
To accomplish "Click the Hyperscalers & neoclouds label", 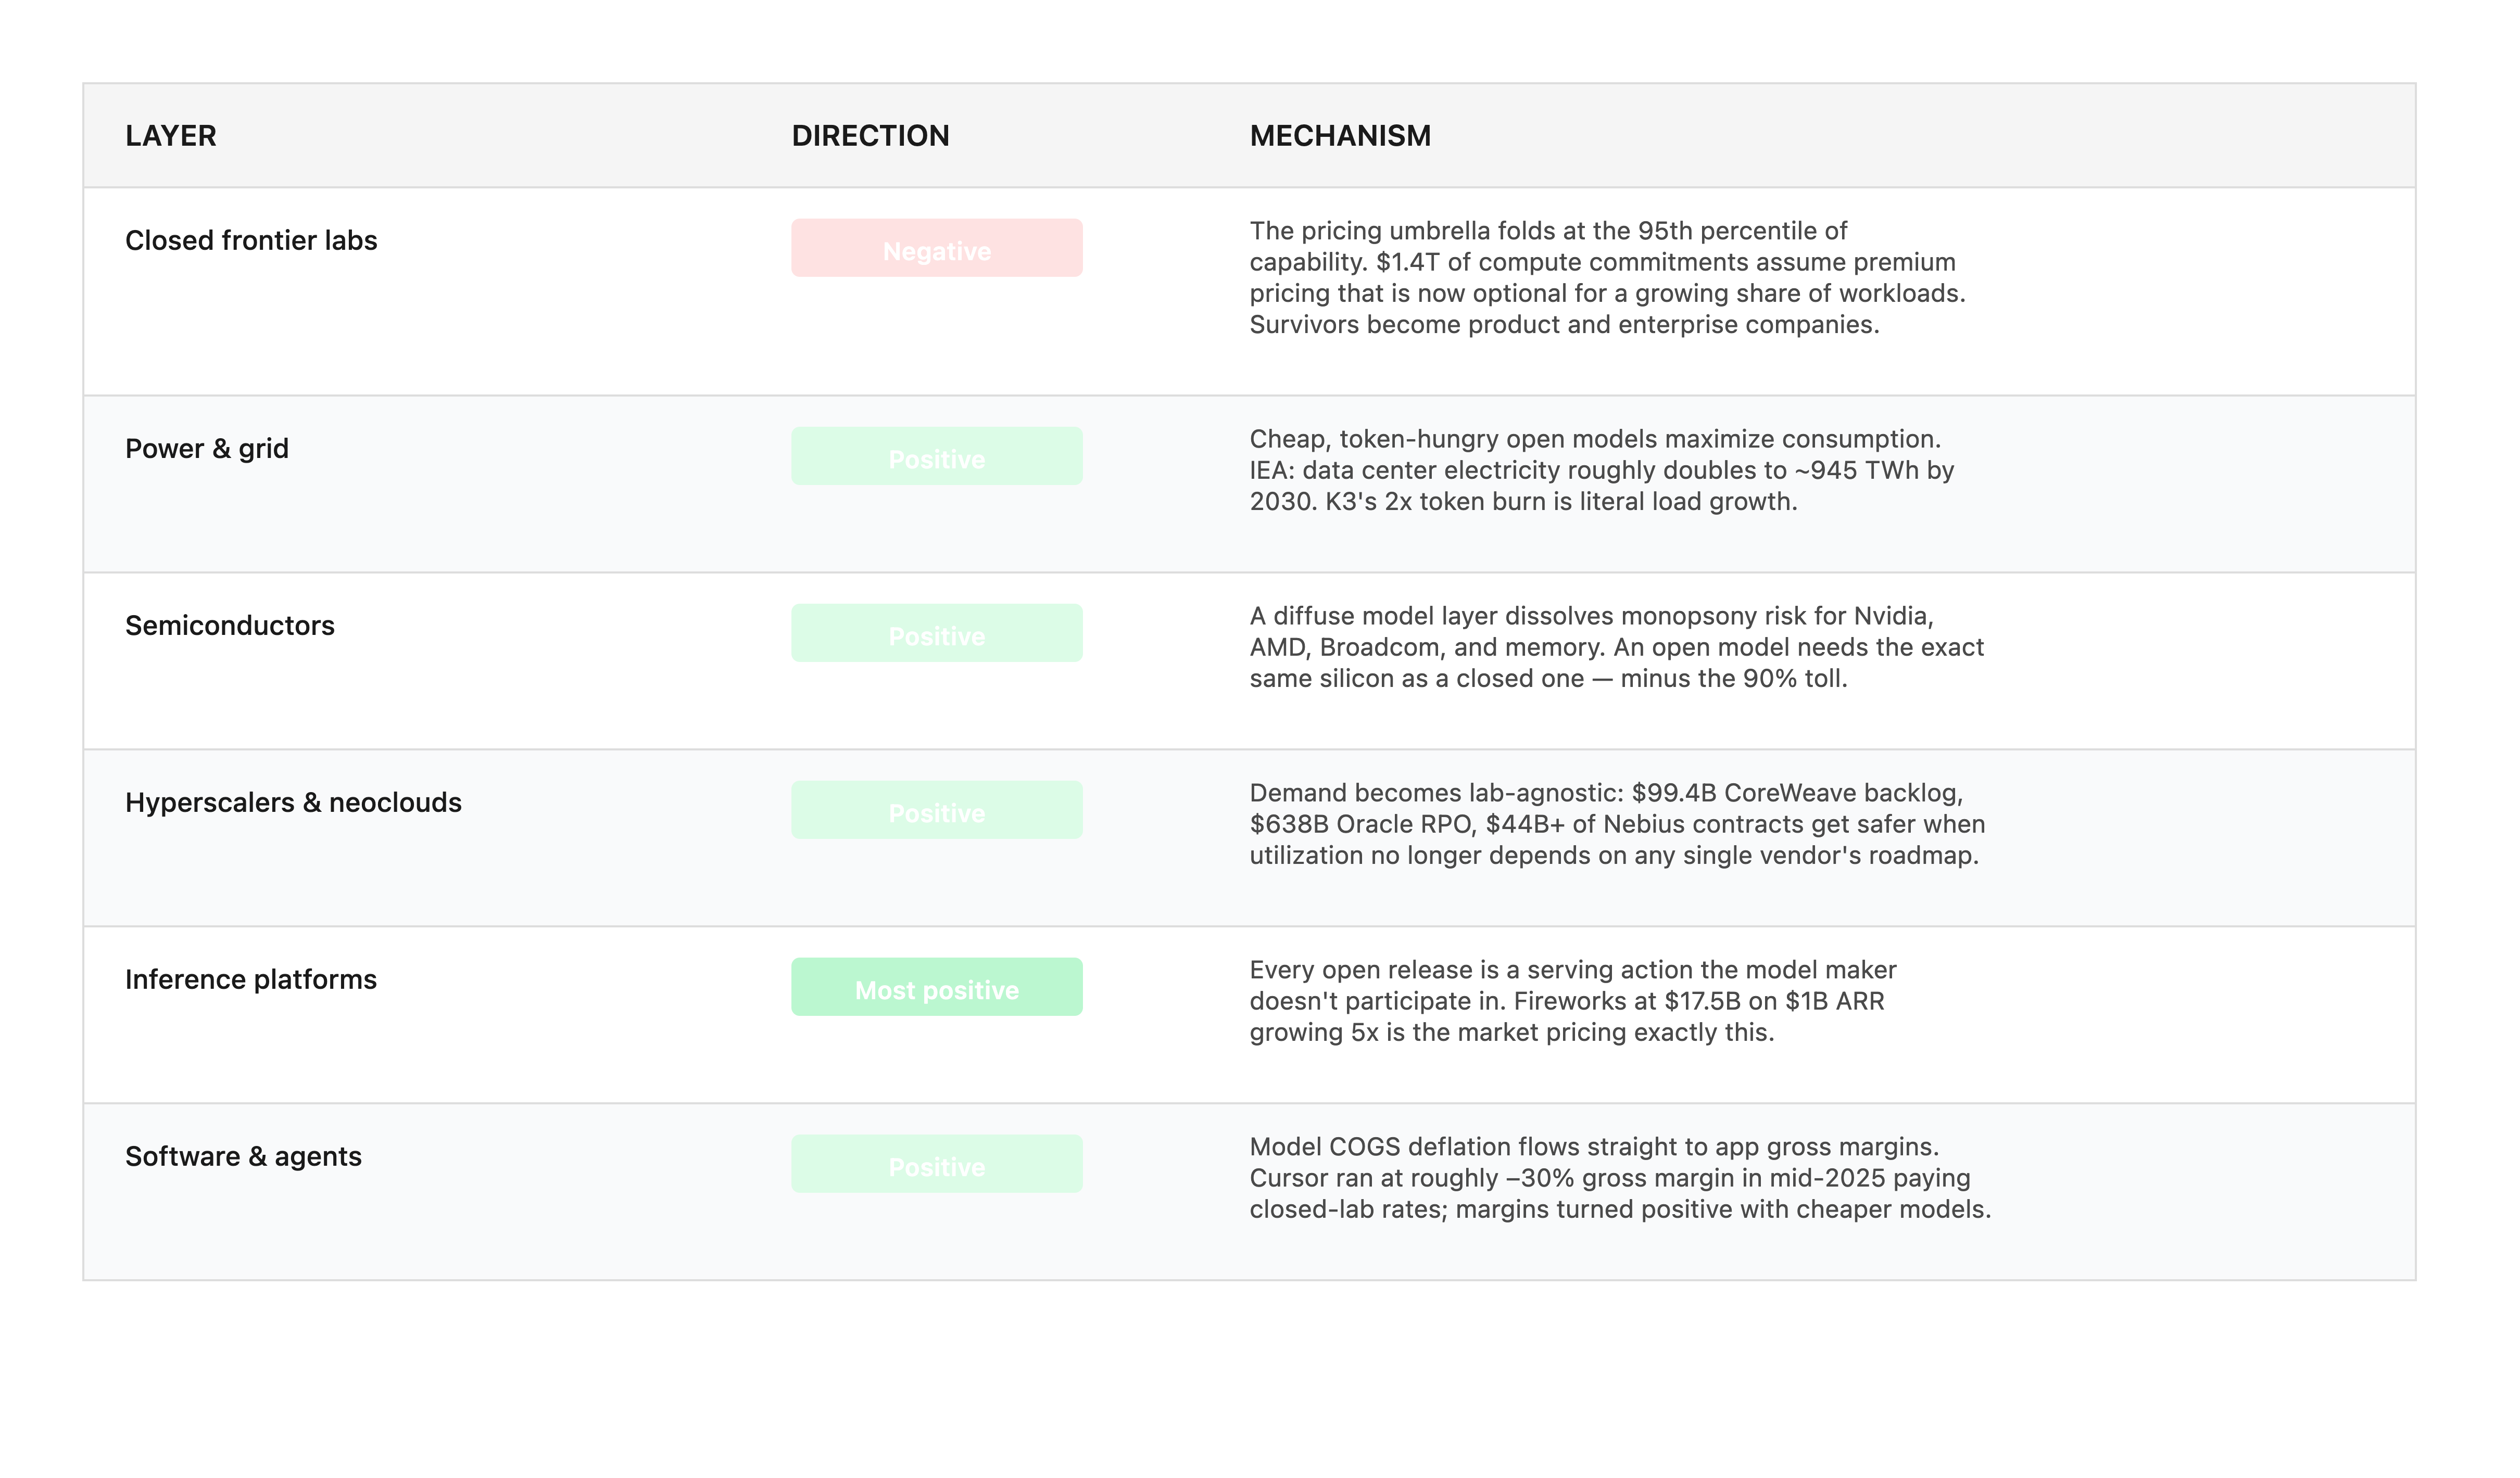I will pos(293,802).
